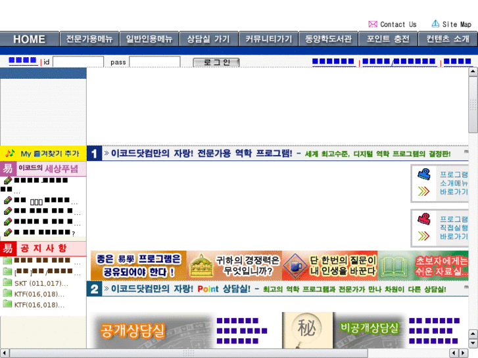Click the 비공개상담실 banner
Screen dimensions: 478x358
[x=370, y=330]
